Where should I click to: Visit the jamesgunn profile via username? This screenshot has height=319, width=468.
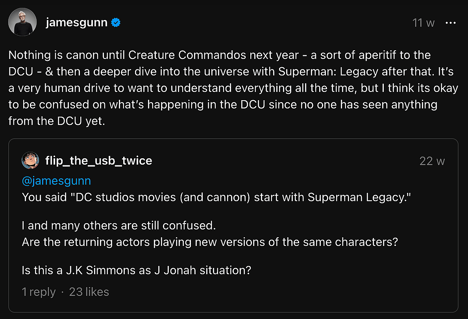[x=77, y=22]
